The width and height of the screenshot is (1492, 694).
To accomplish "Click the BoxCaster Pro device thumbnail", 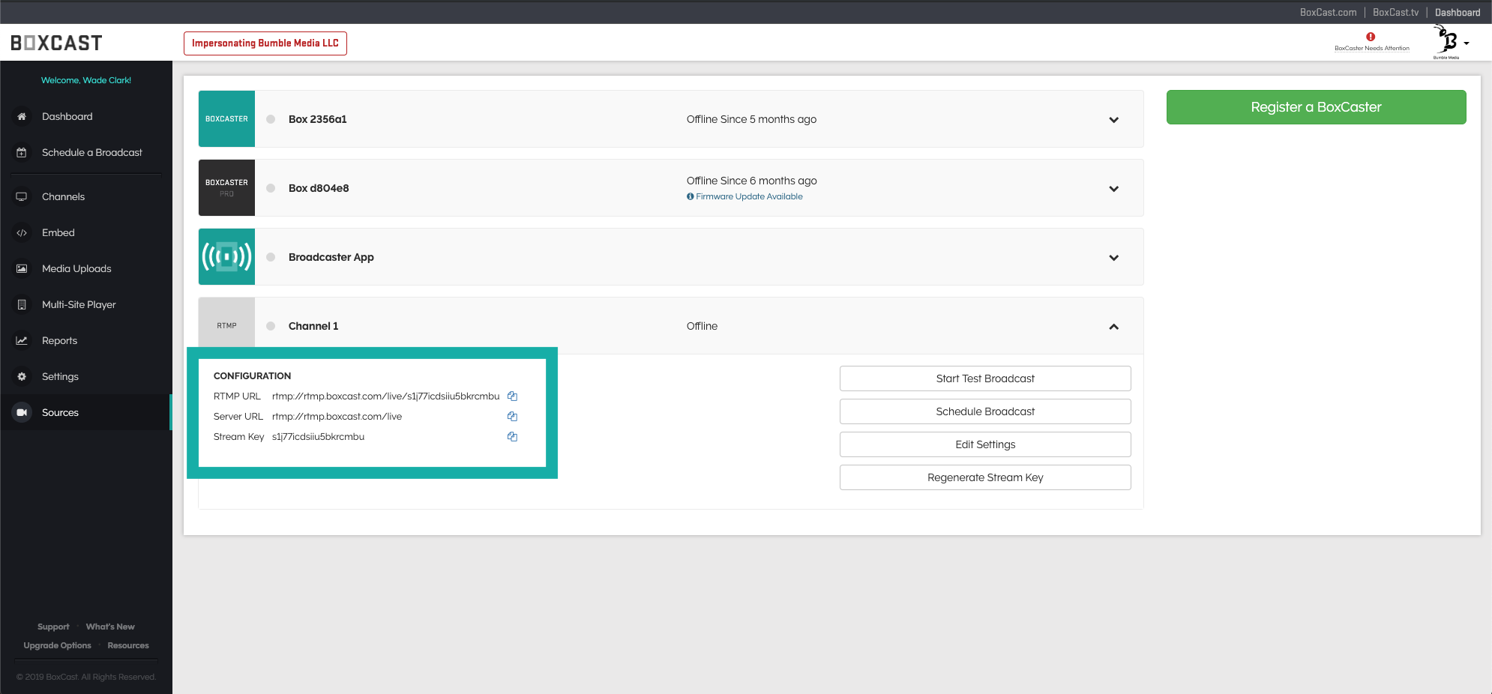I will click(x=226, y=188).
